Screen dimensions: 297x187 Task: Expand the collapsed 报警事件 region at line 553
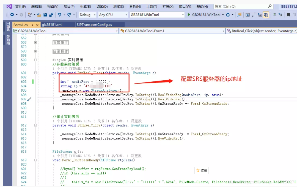35,42
